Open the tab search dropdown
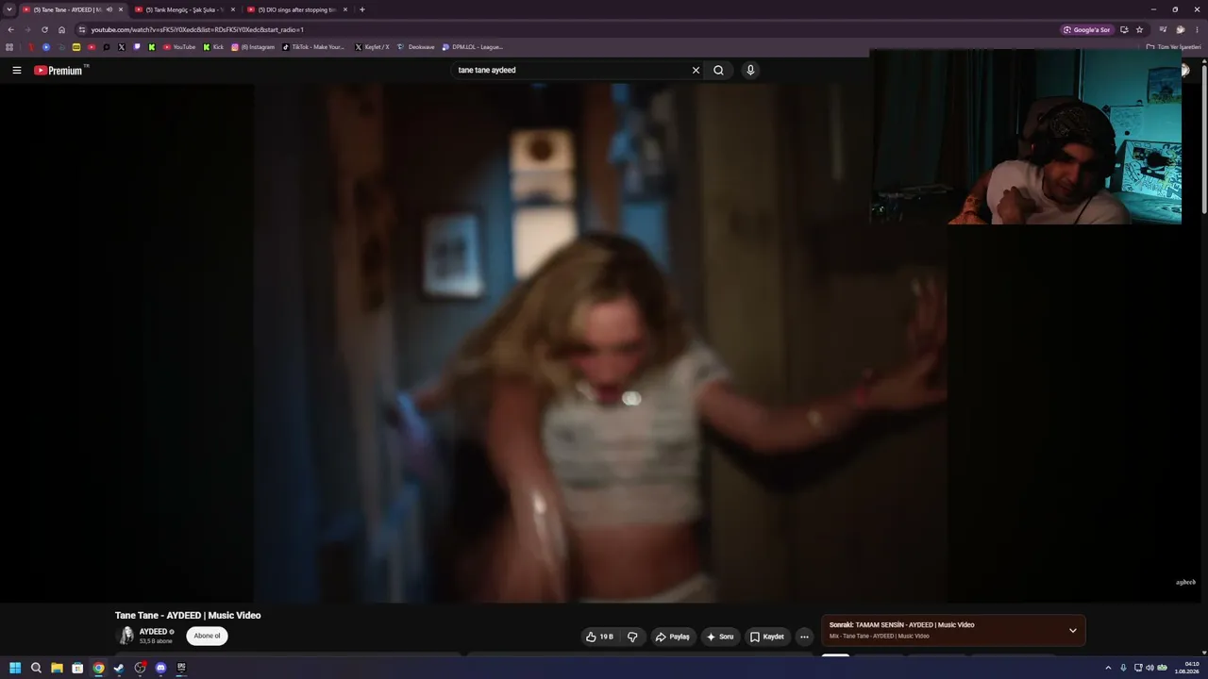 click(9, 9)
